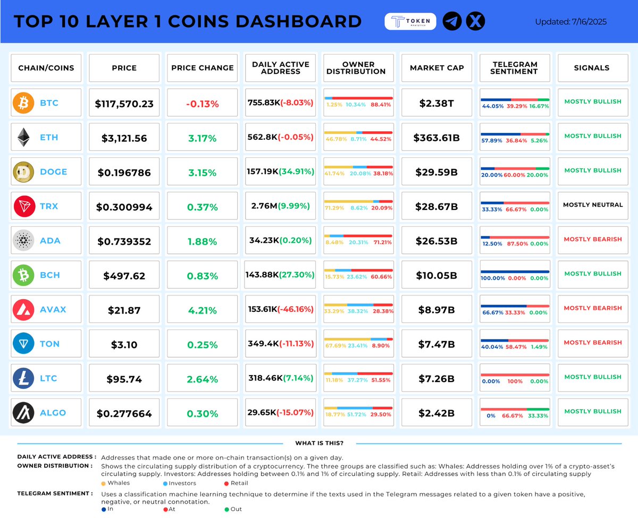Click the Avalanche AVAX coin logo
This screenshot has height=518, width=638.
click(23, 309)
